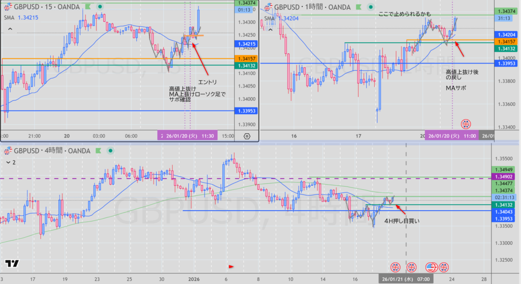The height and width of the screenshot is (284, 521).
Task: Click the エントリ text annotation
Action: (208, 82)
